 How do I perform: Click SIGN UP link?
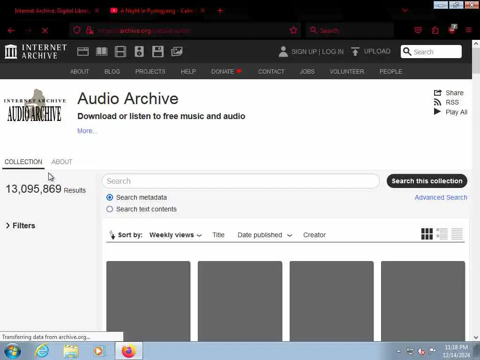[304, 52]
